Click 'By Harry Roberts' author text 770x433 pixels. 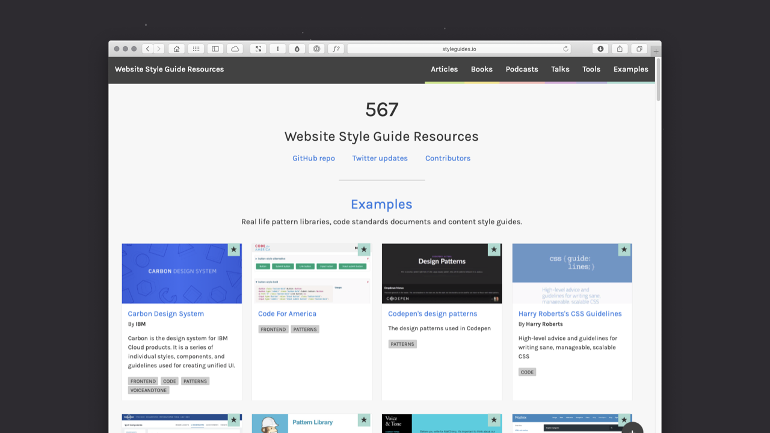[x=540, y=324]
